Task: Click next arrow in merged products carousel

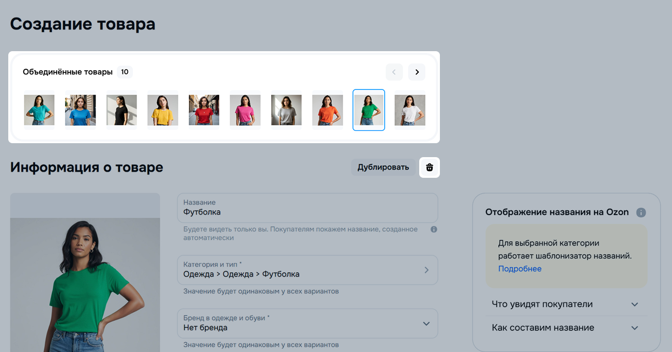Action: (x=417, y=72)
